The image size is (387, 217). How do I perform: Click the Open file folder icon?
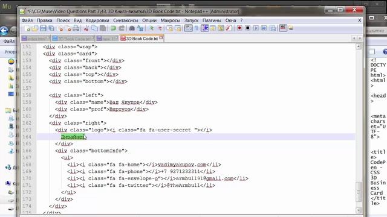click(35, 28)
